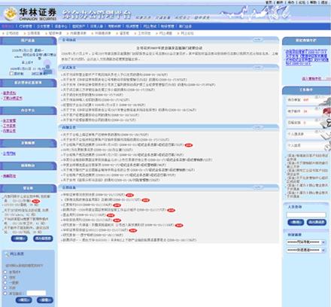This screenshot has width=331, height=307.
Task: Open the 待办事宜 toolbox icon
Action: (325, 101)
